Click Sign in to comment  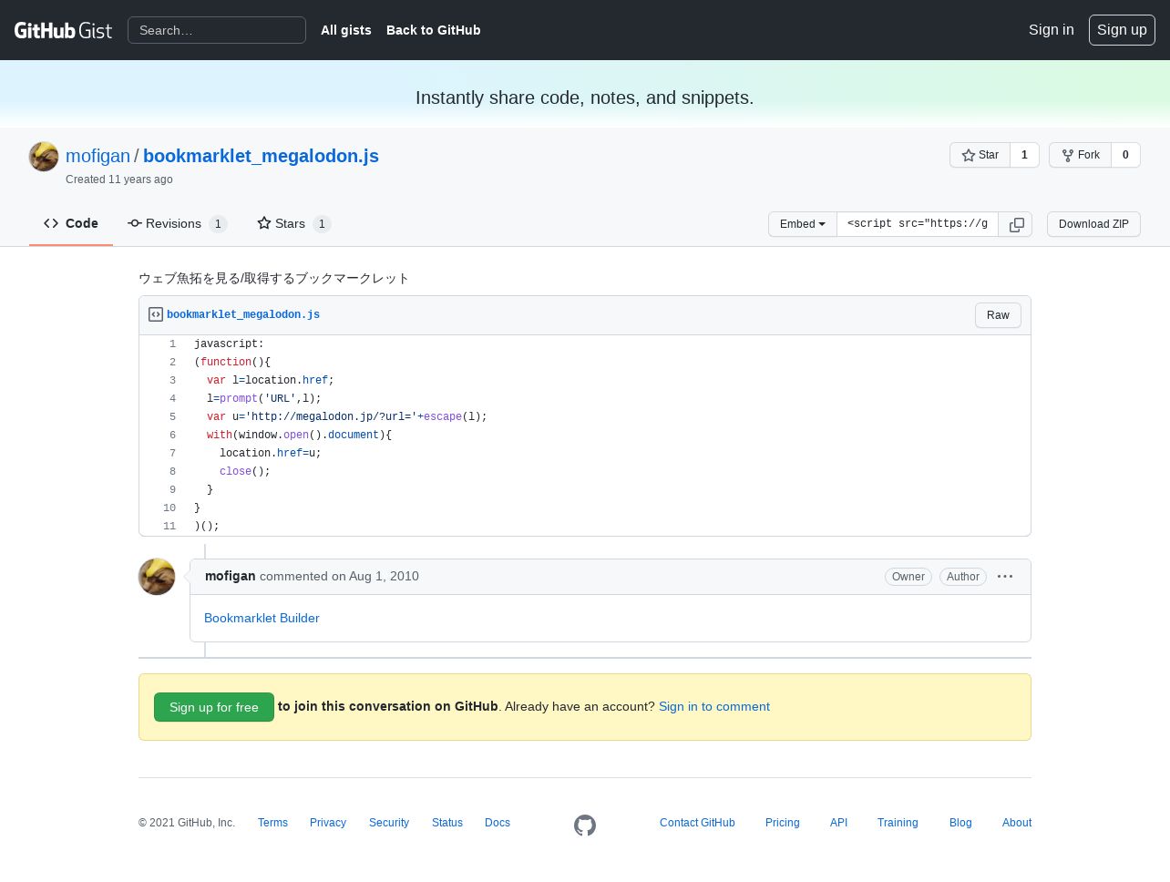tap(714, 706)
